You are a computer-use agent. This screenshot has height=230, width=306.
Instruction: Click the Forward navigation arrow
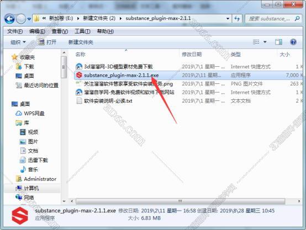21,19
